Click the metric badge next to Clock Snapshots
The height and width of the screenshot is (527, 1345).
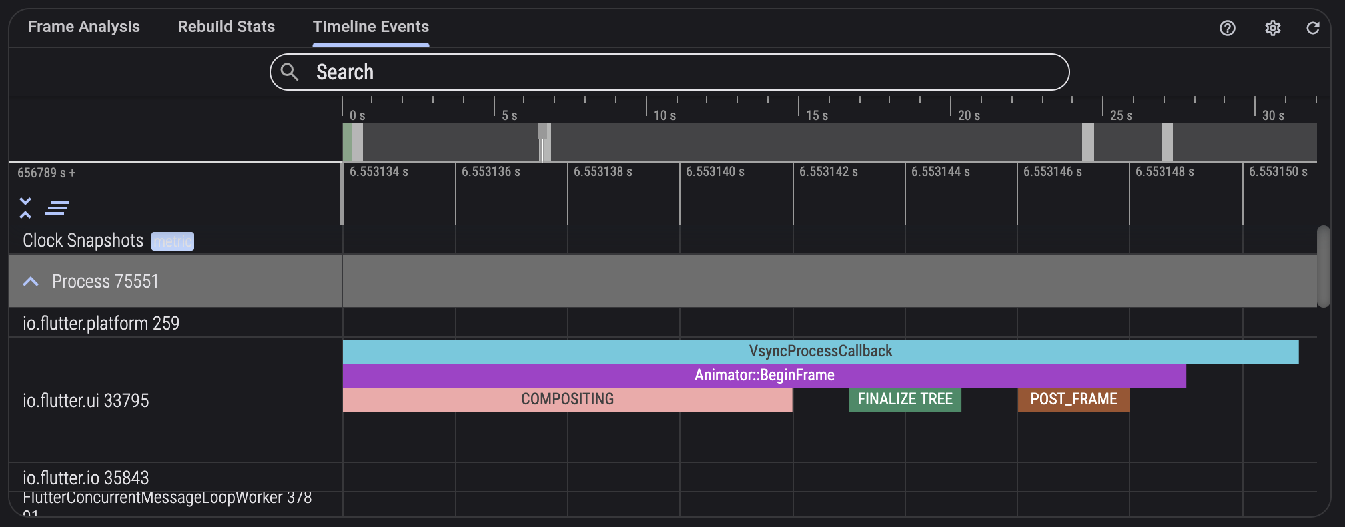(173, 241)
